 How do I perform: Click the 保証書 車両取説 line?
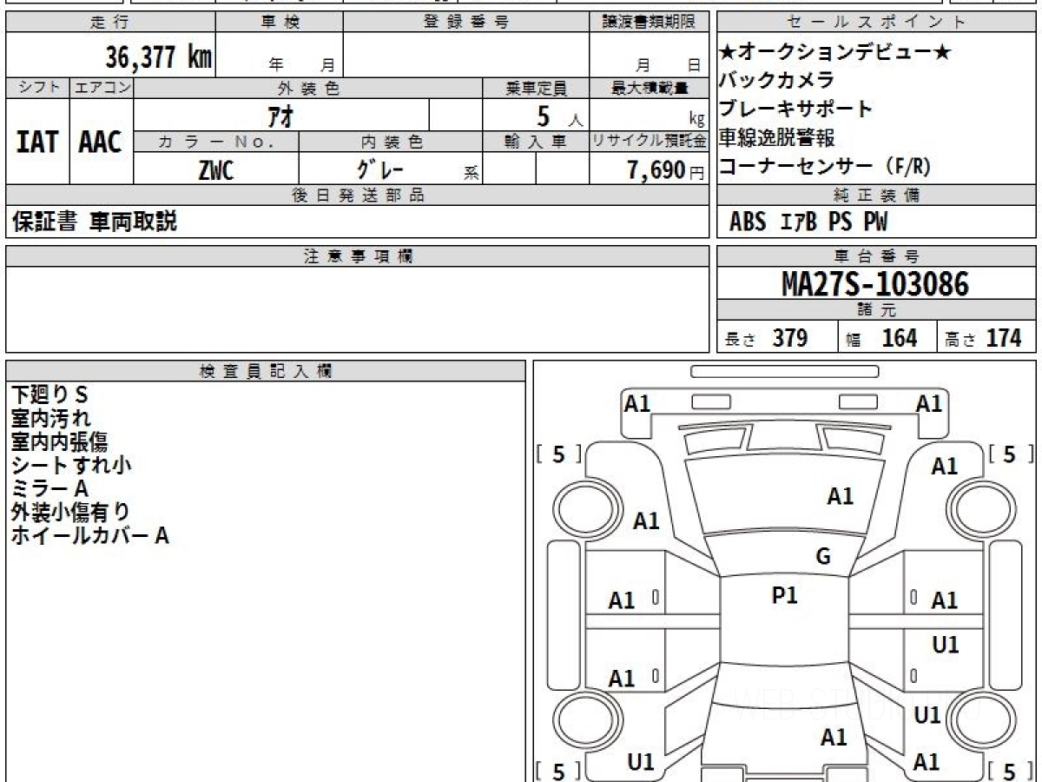(x=95, y=222)
